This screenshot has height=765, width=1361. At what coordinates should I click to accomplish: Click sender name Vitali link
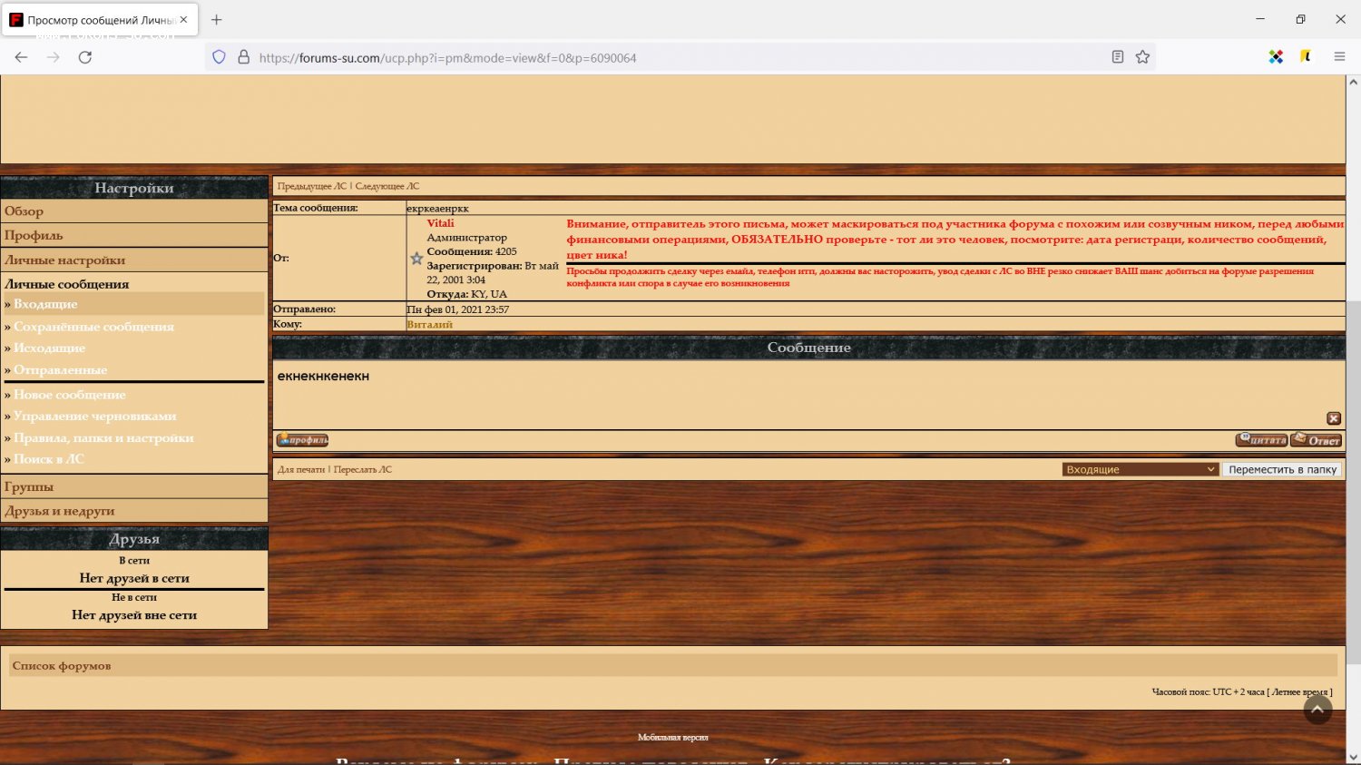pyautogui.click(x=440, y=223)
